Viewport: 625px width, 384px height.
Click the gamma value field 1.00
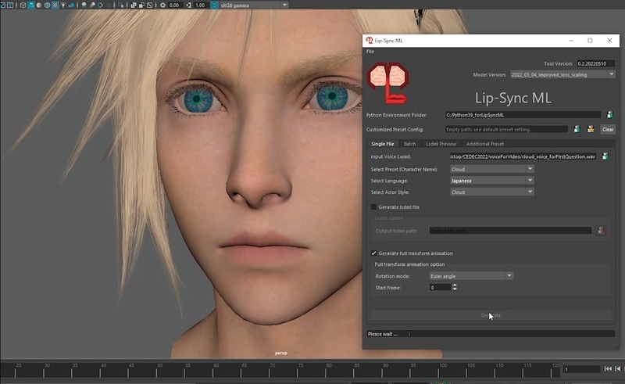coord(200,5)
